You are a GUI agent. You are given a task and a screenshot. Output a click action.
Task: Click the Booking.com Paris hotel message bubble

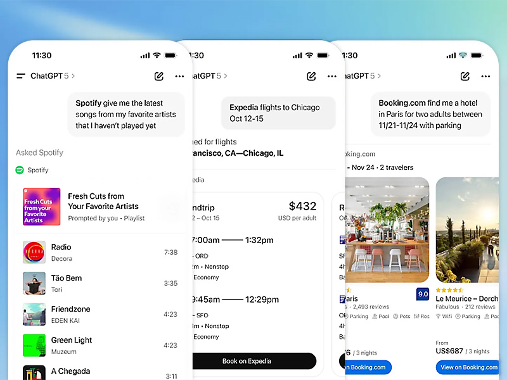pos(430,114)
